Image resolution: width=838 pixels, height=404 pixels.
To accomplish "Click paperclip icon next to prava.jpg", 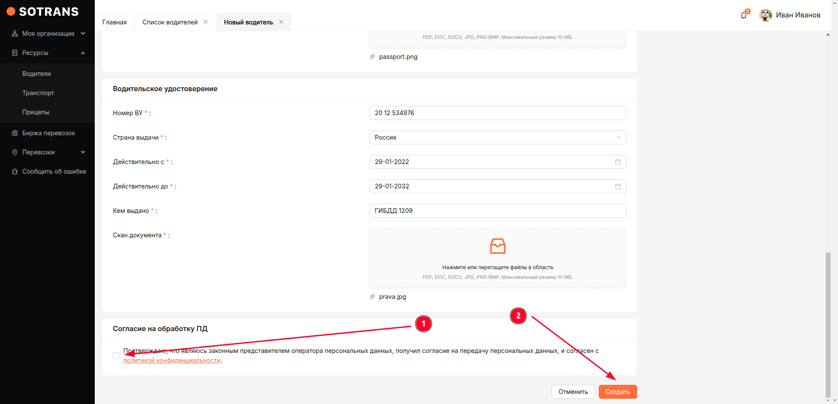I will 372,297.
